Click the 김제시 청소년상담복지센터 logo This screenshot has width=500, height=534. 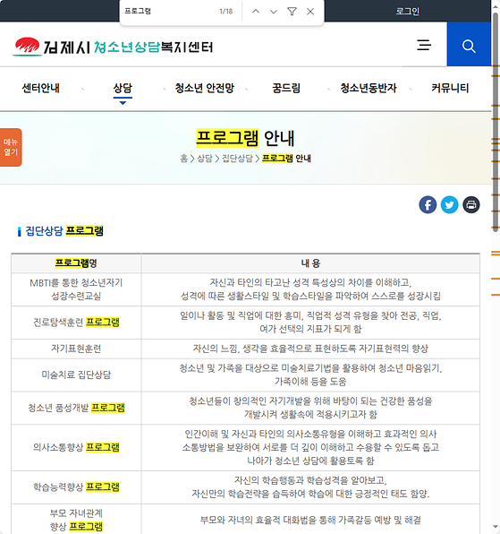114,47
